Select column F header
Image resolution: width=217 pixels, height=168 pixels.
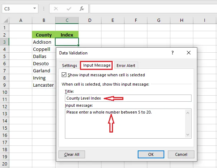136,20
